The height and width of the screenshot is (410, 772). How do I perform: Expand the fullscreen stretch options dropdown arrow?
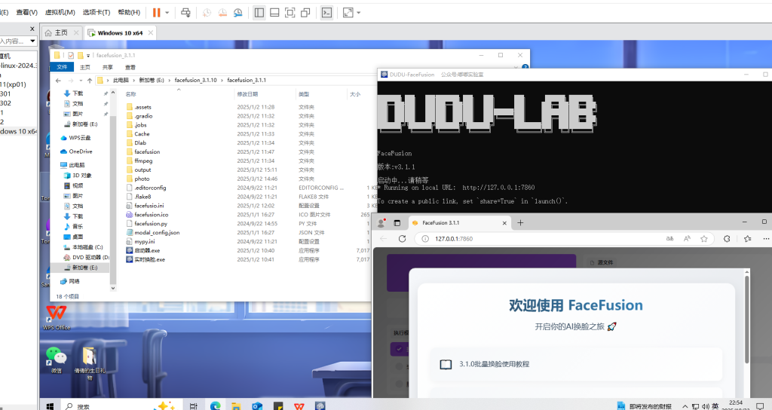click(x=358, y=13)
